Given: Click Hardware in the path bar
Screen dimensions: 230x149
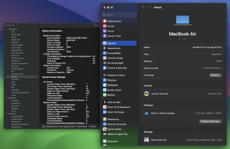Looking at the screenshot, I should point(82,126).
